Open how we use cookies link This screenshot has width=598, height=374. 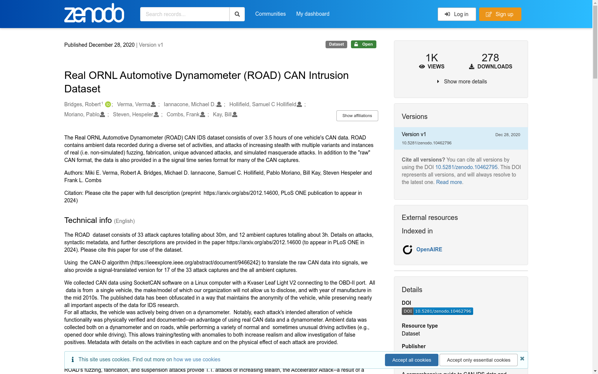tap(197, 359)
